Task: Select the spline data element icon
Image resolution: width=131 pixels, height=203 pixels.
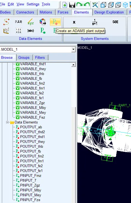Action: (x=6, y=22)
